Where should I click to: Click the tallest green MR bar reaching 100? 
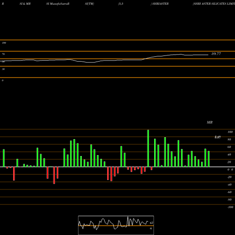pos(148,148)
